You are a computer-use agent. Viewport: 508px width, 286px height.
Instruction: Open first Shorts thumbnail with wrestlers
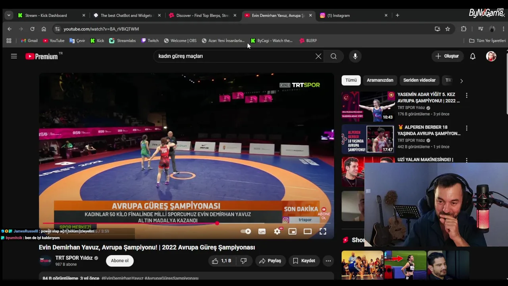[362, 265]
